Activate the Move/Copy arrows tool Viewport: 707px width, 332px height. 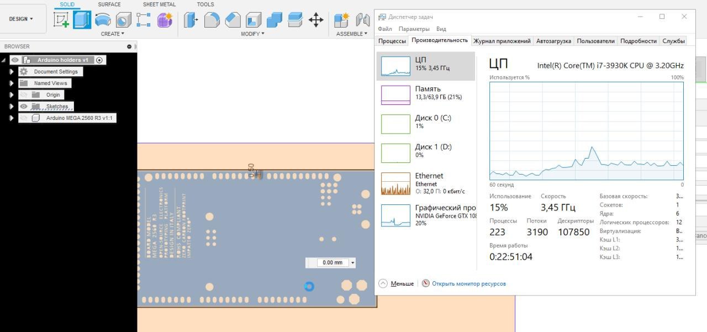click(316, 20)
